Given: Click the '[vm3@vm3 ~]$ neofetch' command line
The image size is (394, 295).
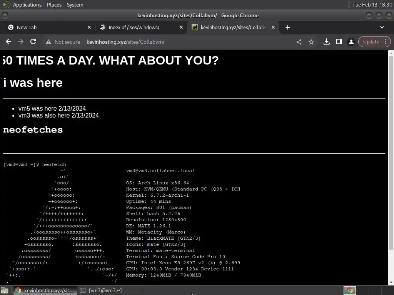Looking at the screenshot, I should click(35, 164).
